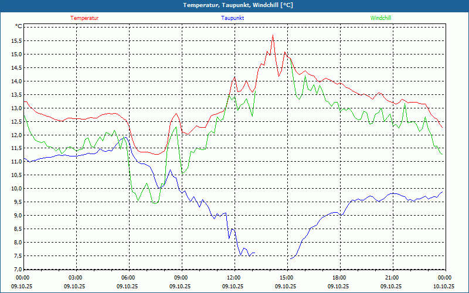
Task: Select the 12:00 time axis label
Action: (234, 278)
